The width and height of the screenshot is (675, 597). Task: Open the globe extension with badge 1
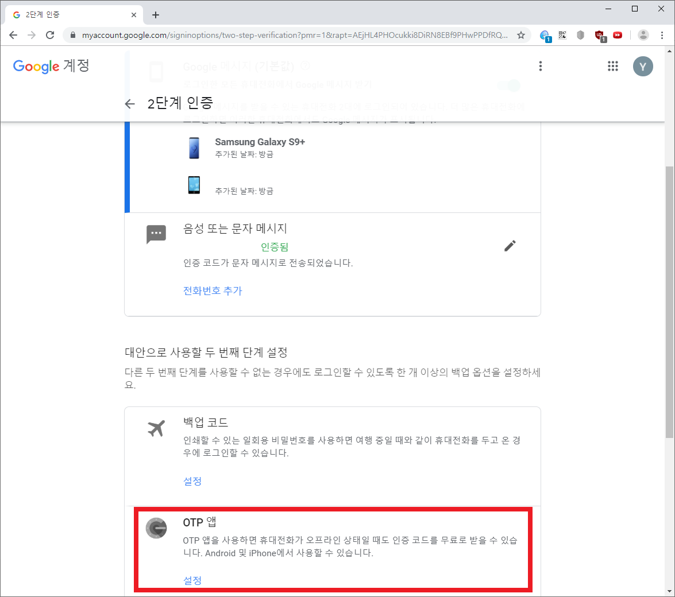click(545, 36)
